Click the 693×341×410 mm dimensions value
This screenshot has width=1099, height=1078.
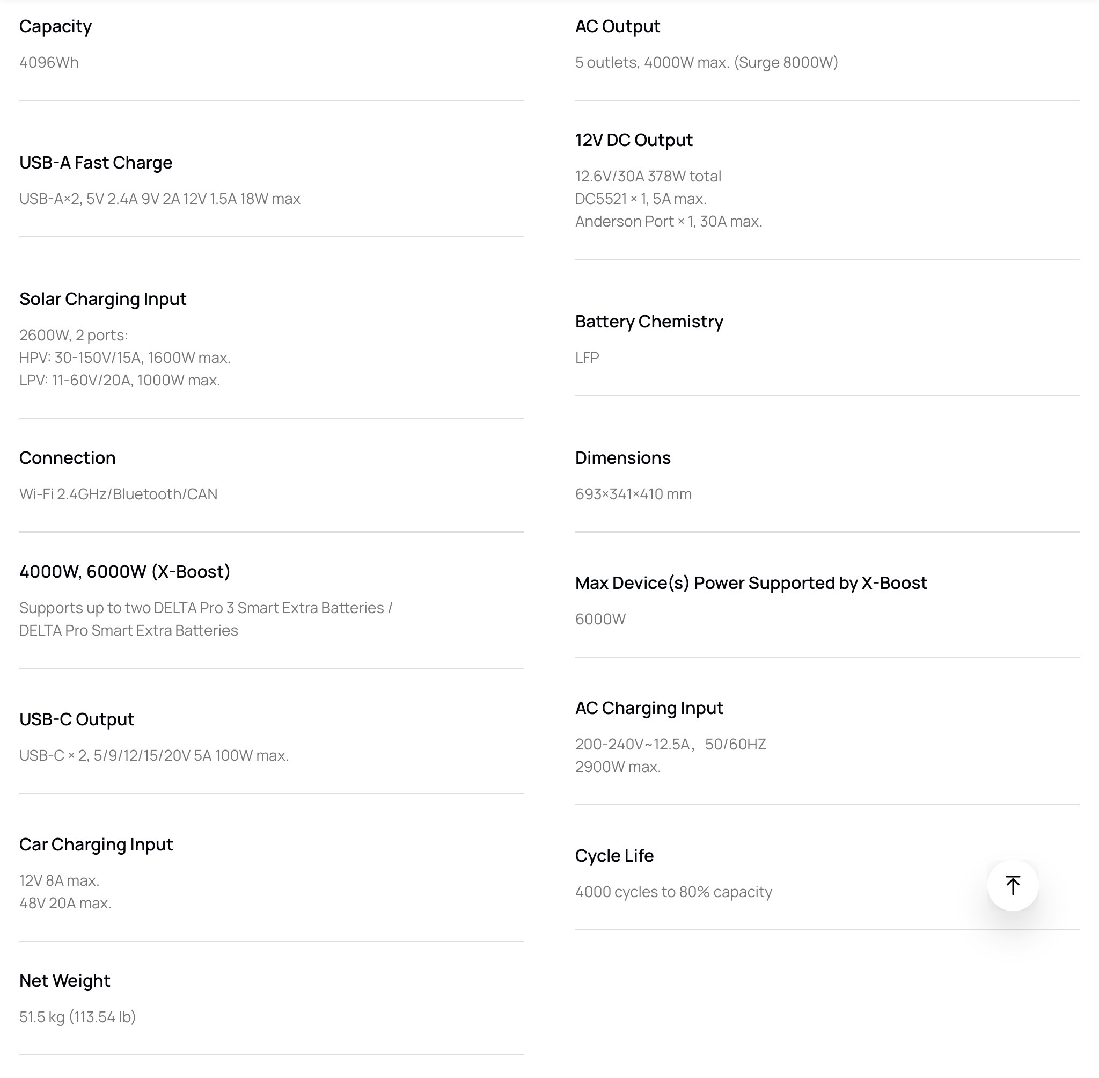click(633, 494)
